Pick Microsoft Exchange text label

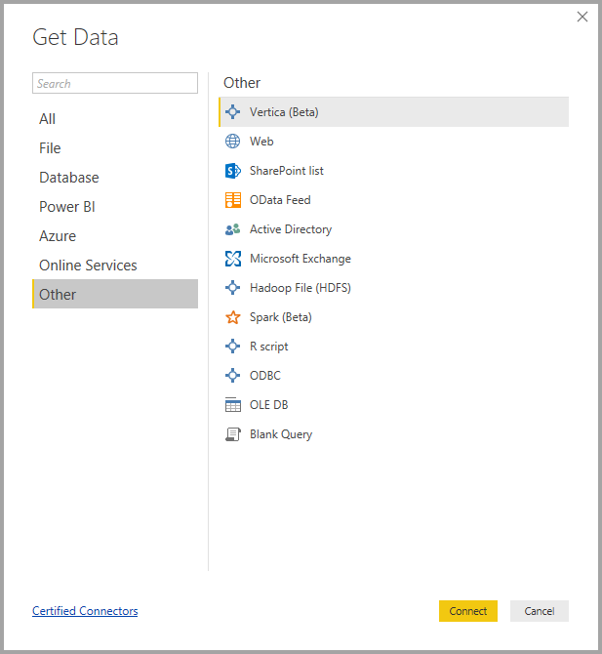(301, 259)
